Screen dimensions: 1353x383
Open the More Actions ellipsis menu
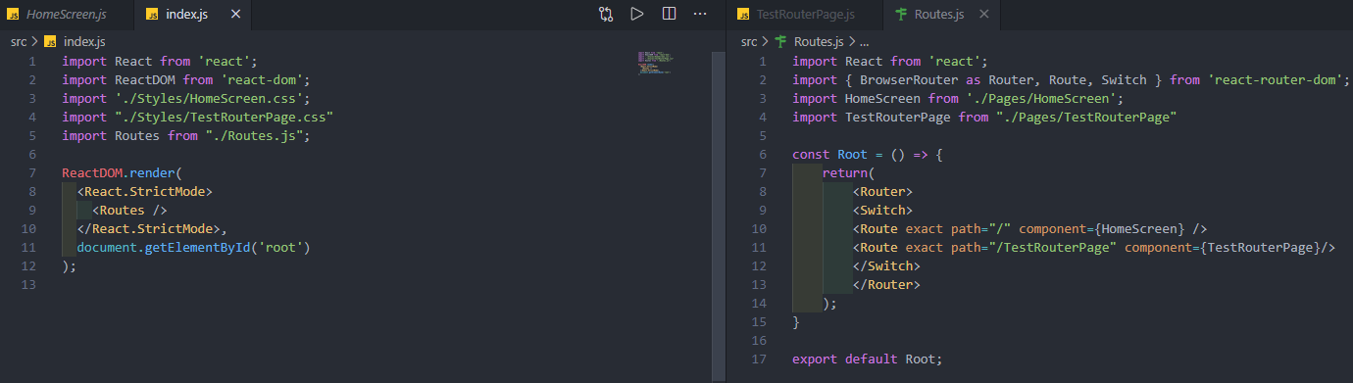pyautogui.click(x=700, y=14)
